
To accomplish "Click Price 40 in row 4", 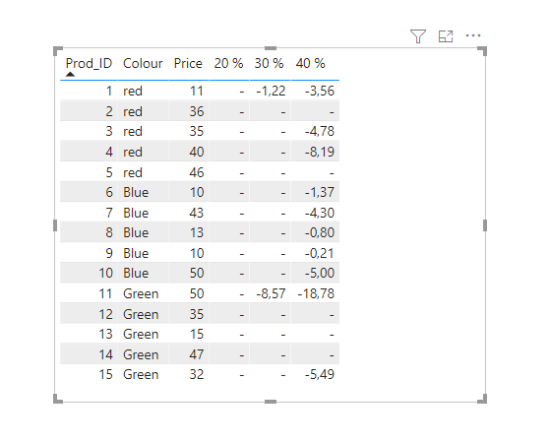I will (197, 152).
